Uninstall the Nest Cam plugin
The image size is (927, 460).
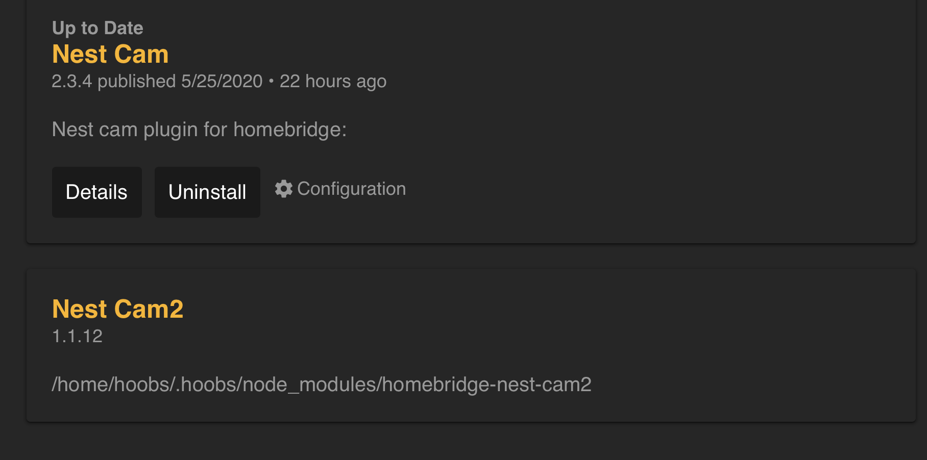pyautogui.click(x=207, y=192)
